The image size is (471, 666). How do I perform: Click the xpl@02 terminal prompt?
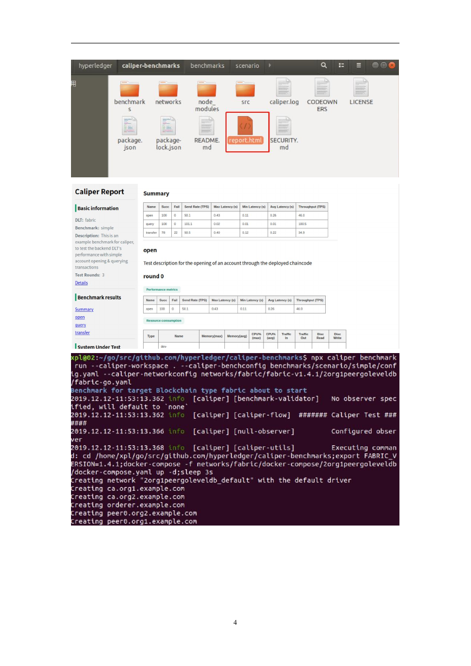coord(84,358)
